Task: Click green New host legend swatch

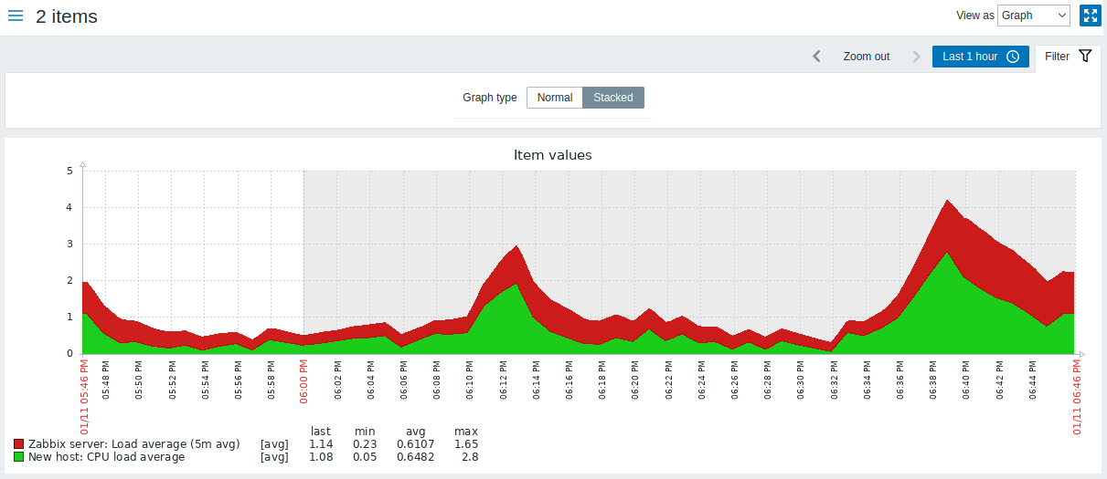Action: (x=18, y=457)
